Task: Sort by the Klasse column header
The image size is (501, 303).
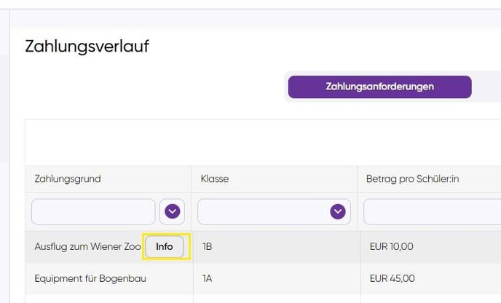Action: click(x=215, y=179)
